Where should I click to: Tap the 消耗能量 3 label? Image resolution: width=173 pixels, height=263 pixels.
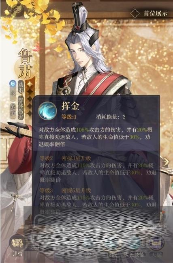[111, 117]
